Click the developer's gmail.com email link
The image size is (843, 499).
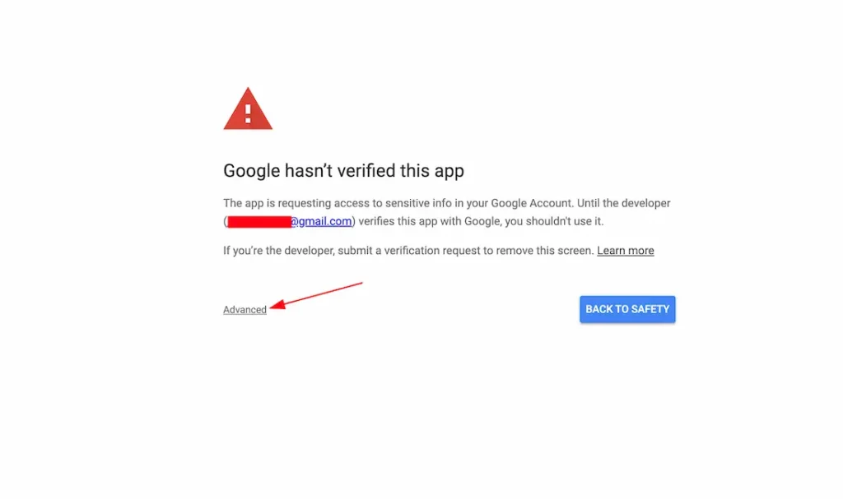[321, 221]
